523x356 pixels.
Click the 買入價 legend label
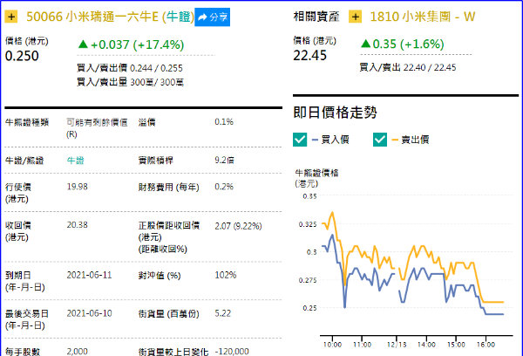pyautogui.click(x=335, y=140)
